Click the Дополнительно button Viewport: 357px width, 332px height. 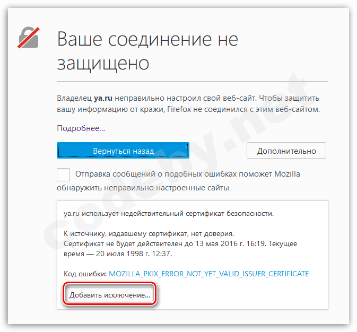(286, 151)
